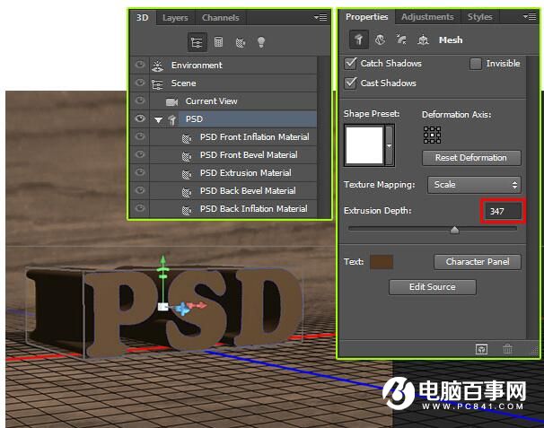Image resolution: width=544 pixels, height=428 pixels.
Task: Open the Cap properties icon
Action: pos(401,39)
